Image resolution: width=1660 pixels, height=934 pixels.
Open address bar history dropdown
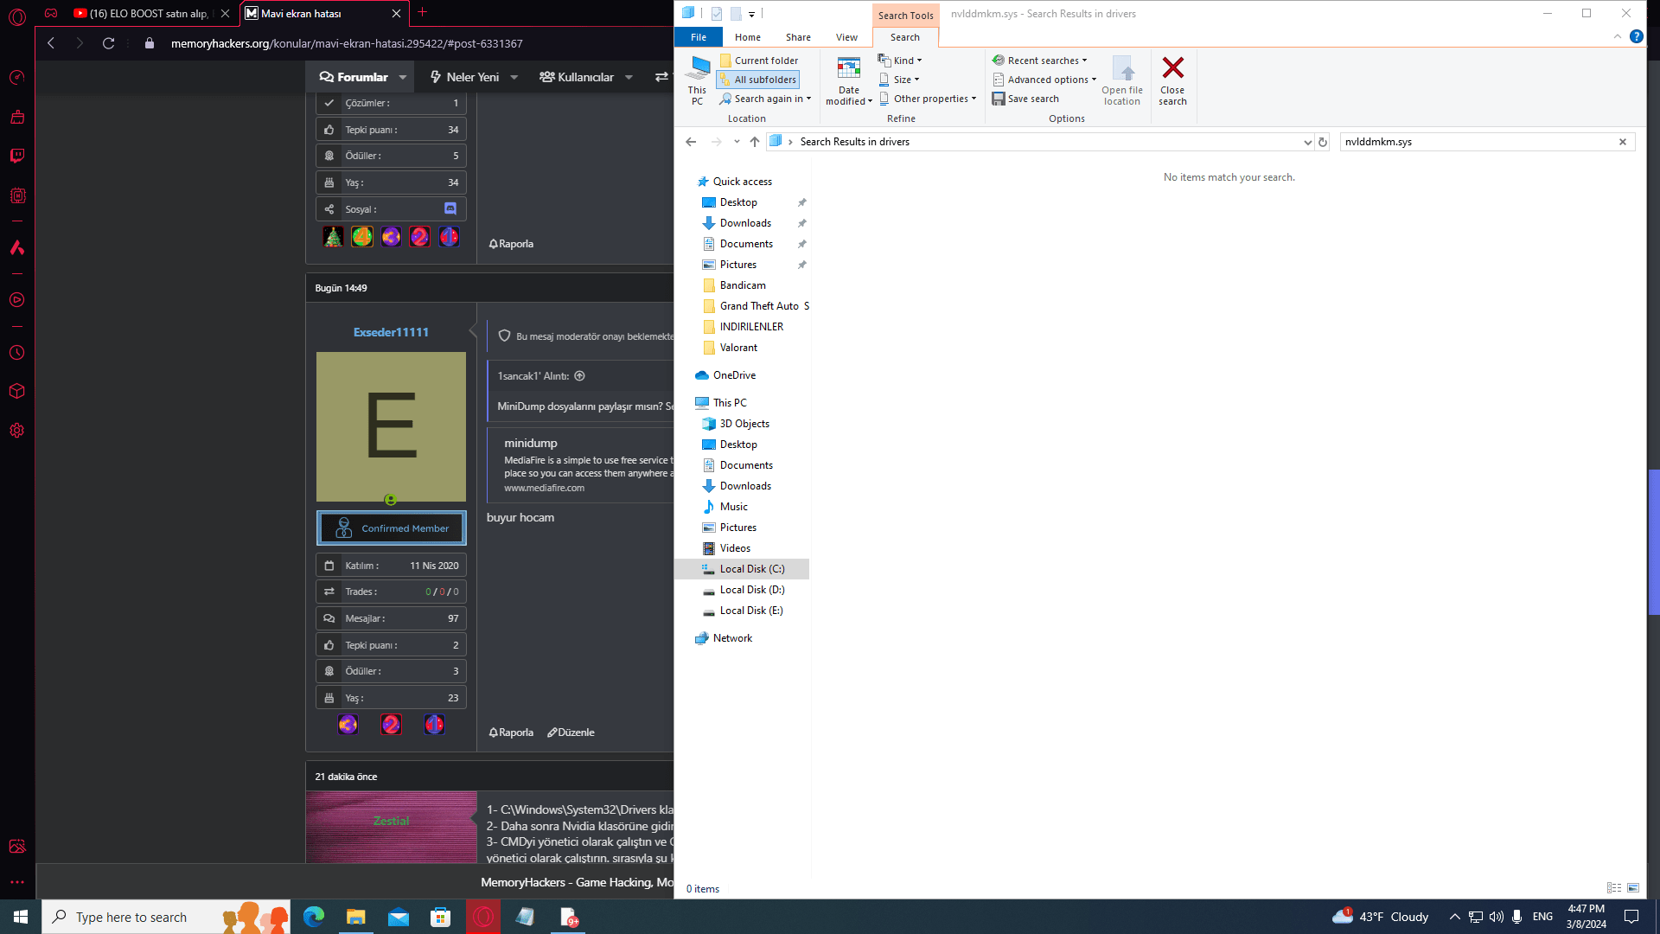1307,142
